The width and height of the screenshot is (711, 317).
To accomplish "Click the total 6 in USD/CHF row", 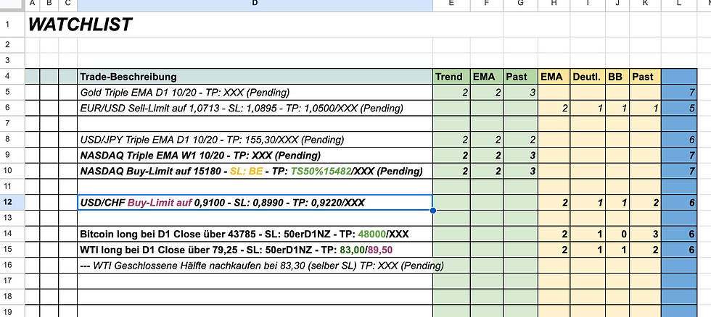I will (679, 203).
